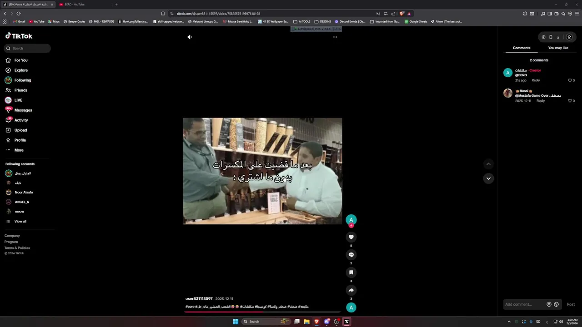Reply to the @BERO comment

click(x=536, y=80)
